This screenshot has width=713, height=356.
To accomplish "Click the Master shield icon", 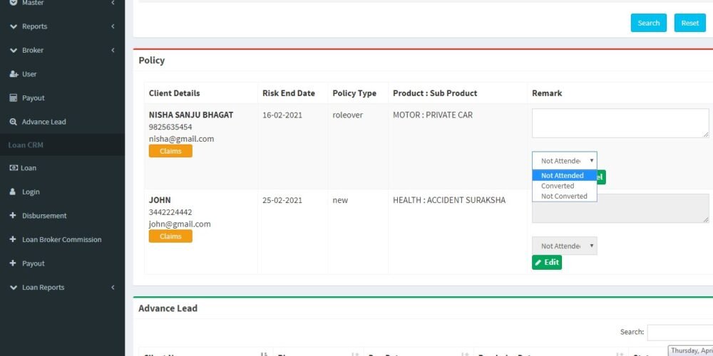I will tap(14, 4).
